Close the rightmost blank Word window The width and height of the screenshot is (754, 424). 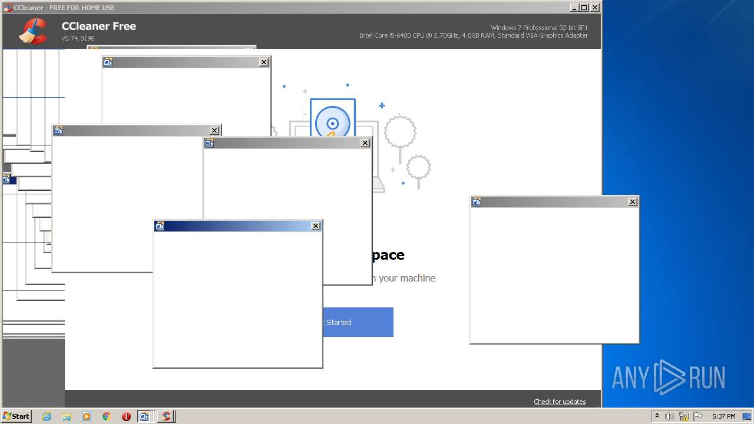point(633,202)
